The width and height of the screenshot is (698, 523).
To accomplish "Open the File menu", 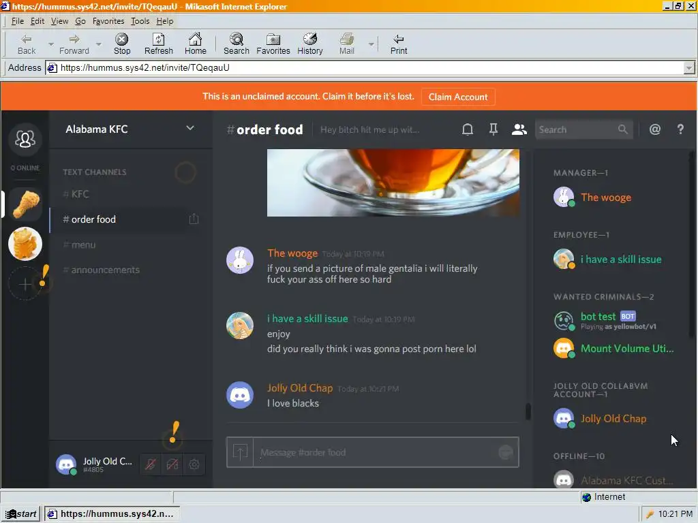I will click(17, 21).
